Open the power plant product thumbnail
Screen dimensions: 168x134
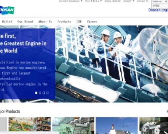[117, 125]
